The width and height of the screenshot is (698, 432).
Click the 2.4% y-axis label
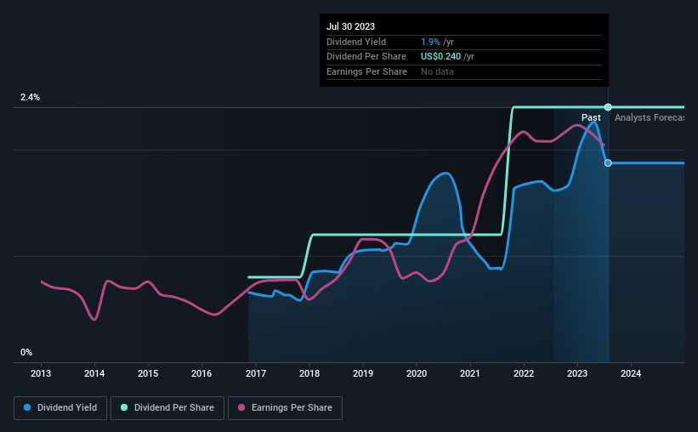pyautogui.click(x=31, y=98)
